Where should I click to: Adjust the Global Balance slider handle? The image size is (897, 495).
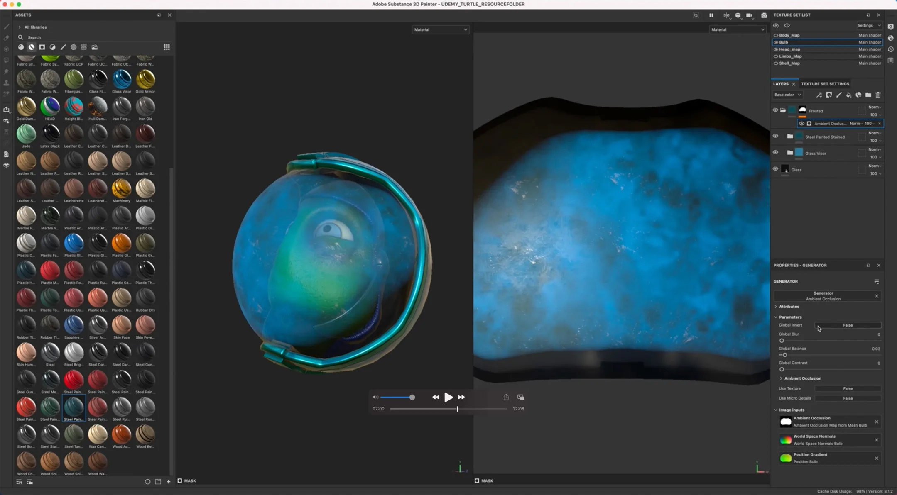(x=784, y=355)
